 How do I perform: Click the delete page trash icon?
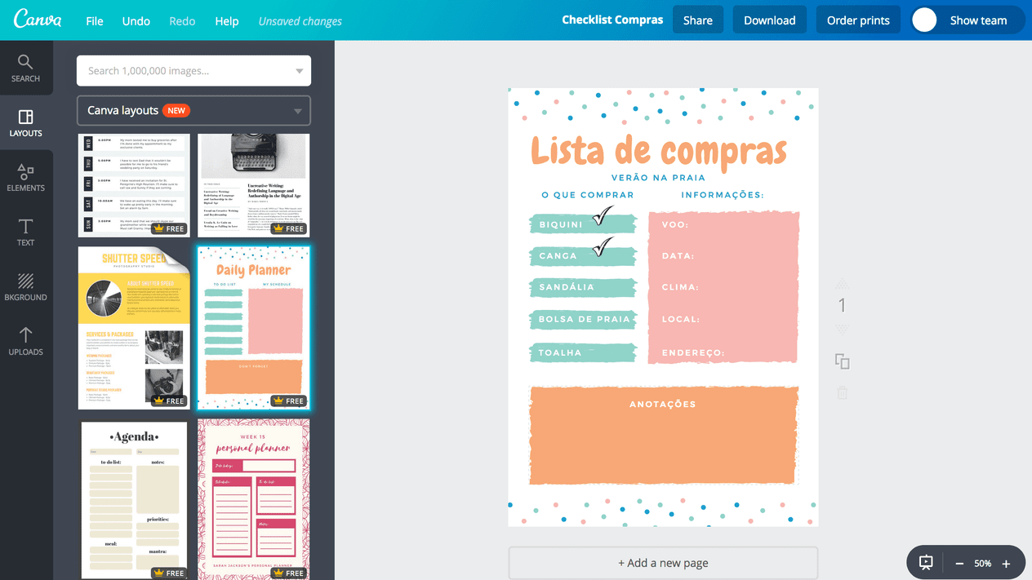coord(843,393)
